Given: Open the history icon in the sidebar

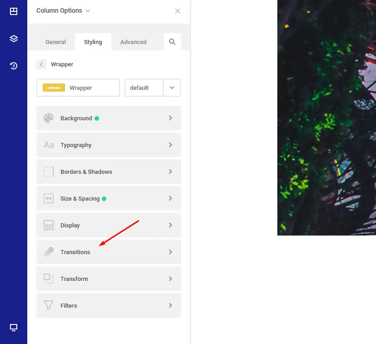Looking at the screenshot, I should pyautogui.click(x=14, y=66).
